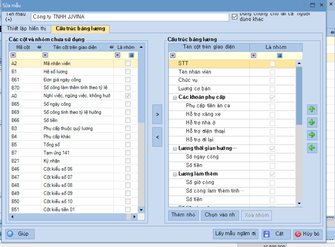Collapse the Lương thời gian hưởng group
The image size is (335, 247).
(175, 148)
